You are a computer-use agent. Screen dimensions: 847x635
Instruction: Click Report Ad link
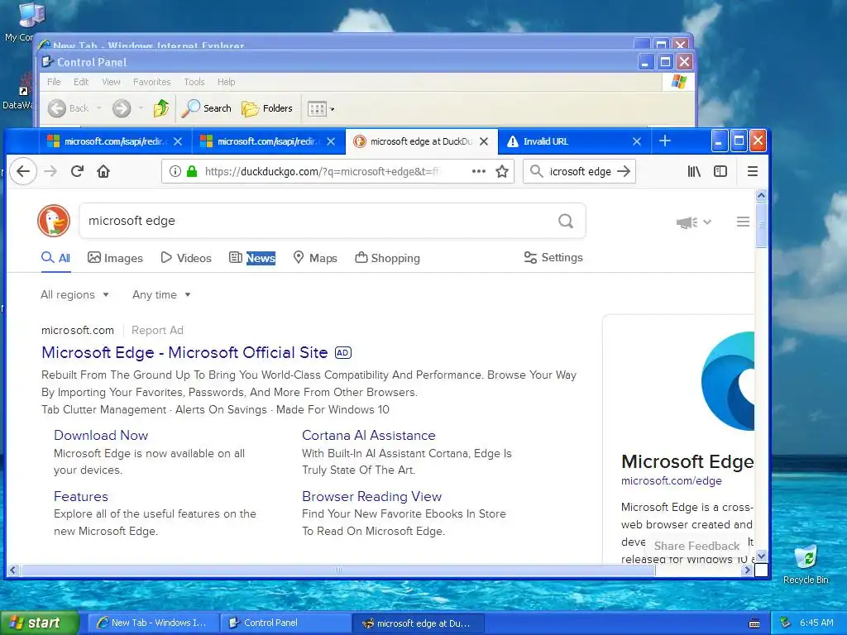tap(157, 331)
